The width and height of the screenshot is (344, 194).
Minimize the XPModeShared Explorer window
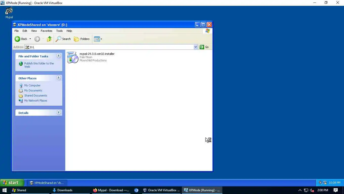198,25
